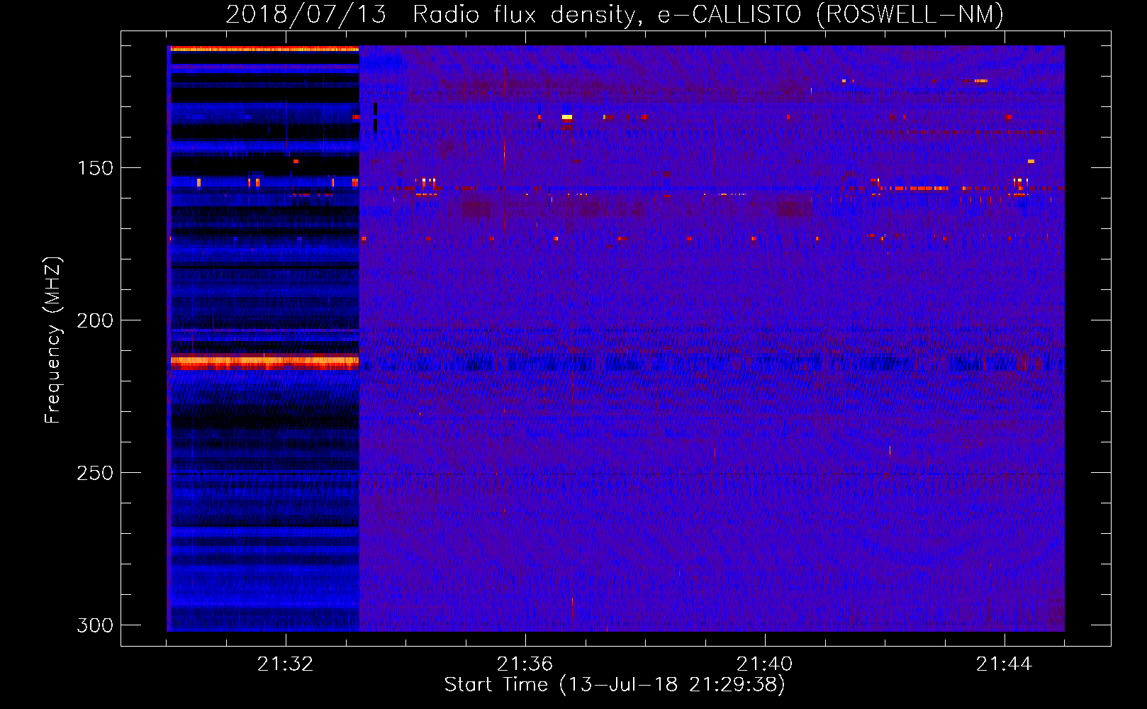Screen dimensions: 1147x709
Task: Click the 200 frequency tick label
Action: 95,320
